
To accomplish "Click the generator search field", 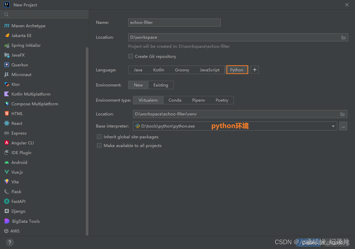I will click(x=44, y=14).
